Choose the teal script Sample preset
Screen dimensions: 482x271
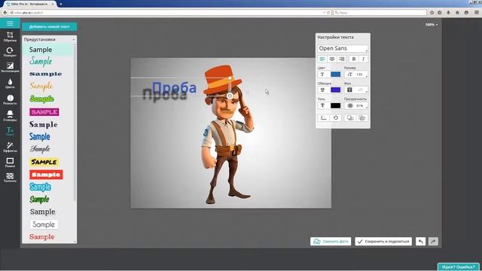click(x=41, y=62)
